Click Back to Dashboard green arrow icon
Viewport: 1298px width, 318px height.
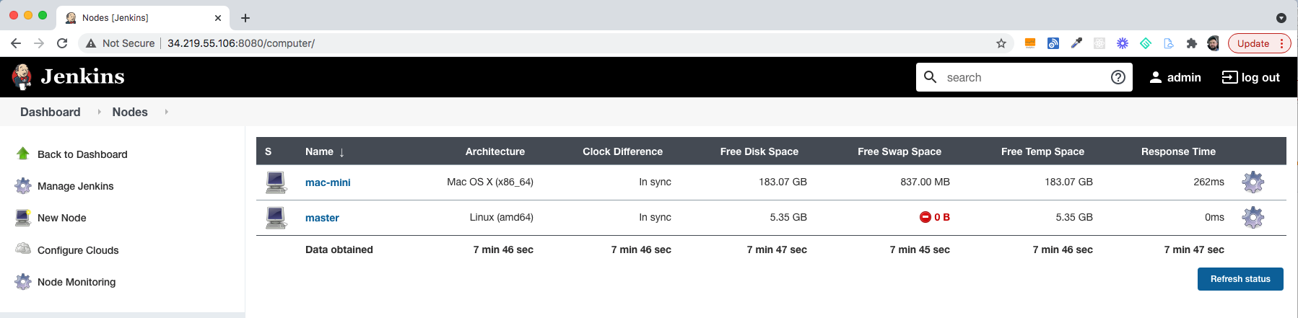pos(23,154)
